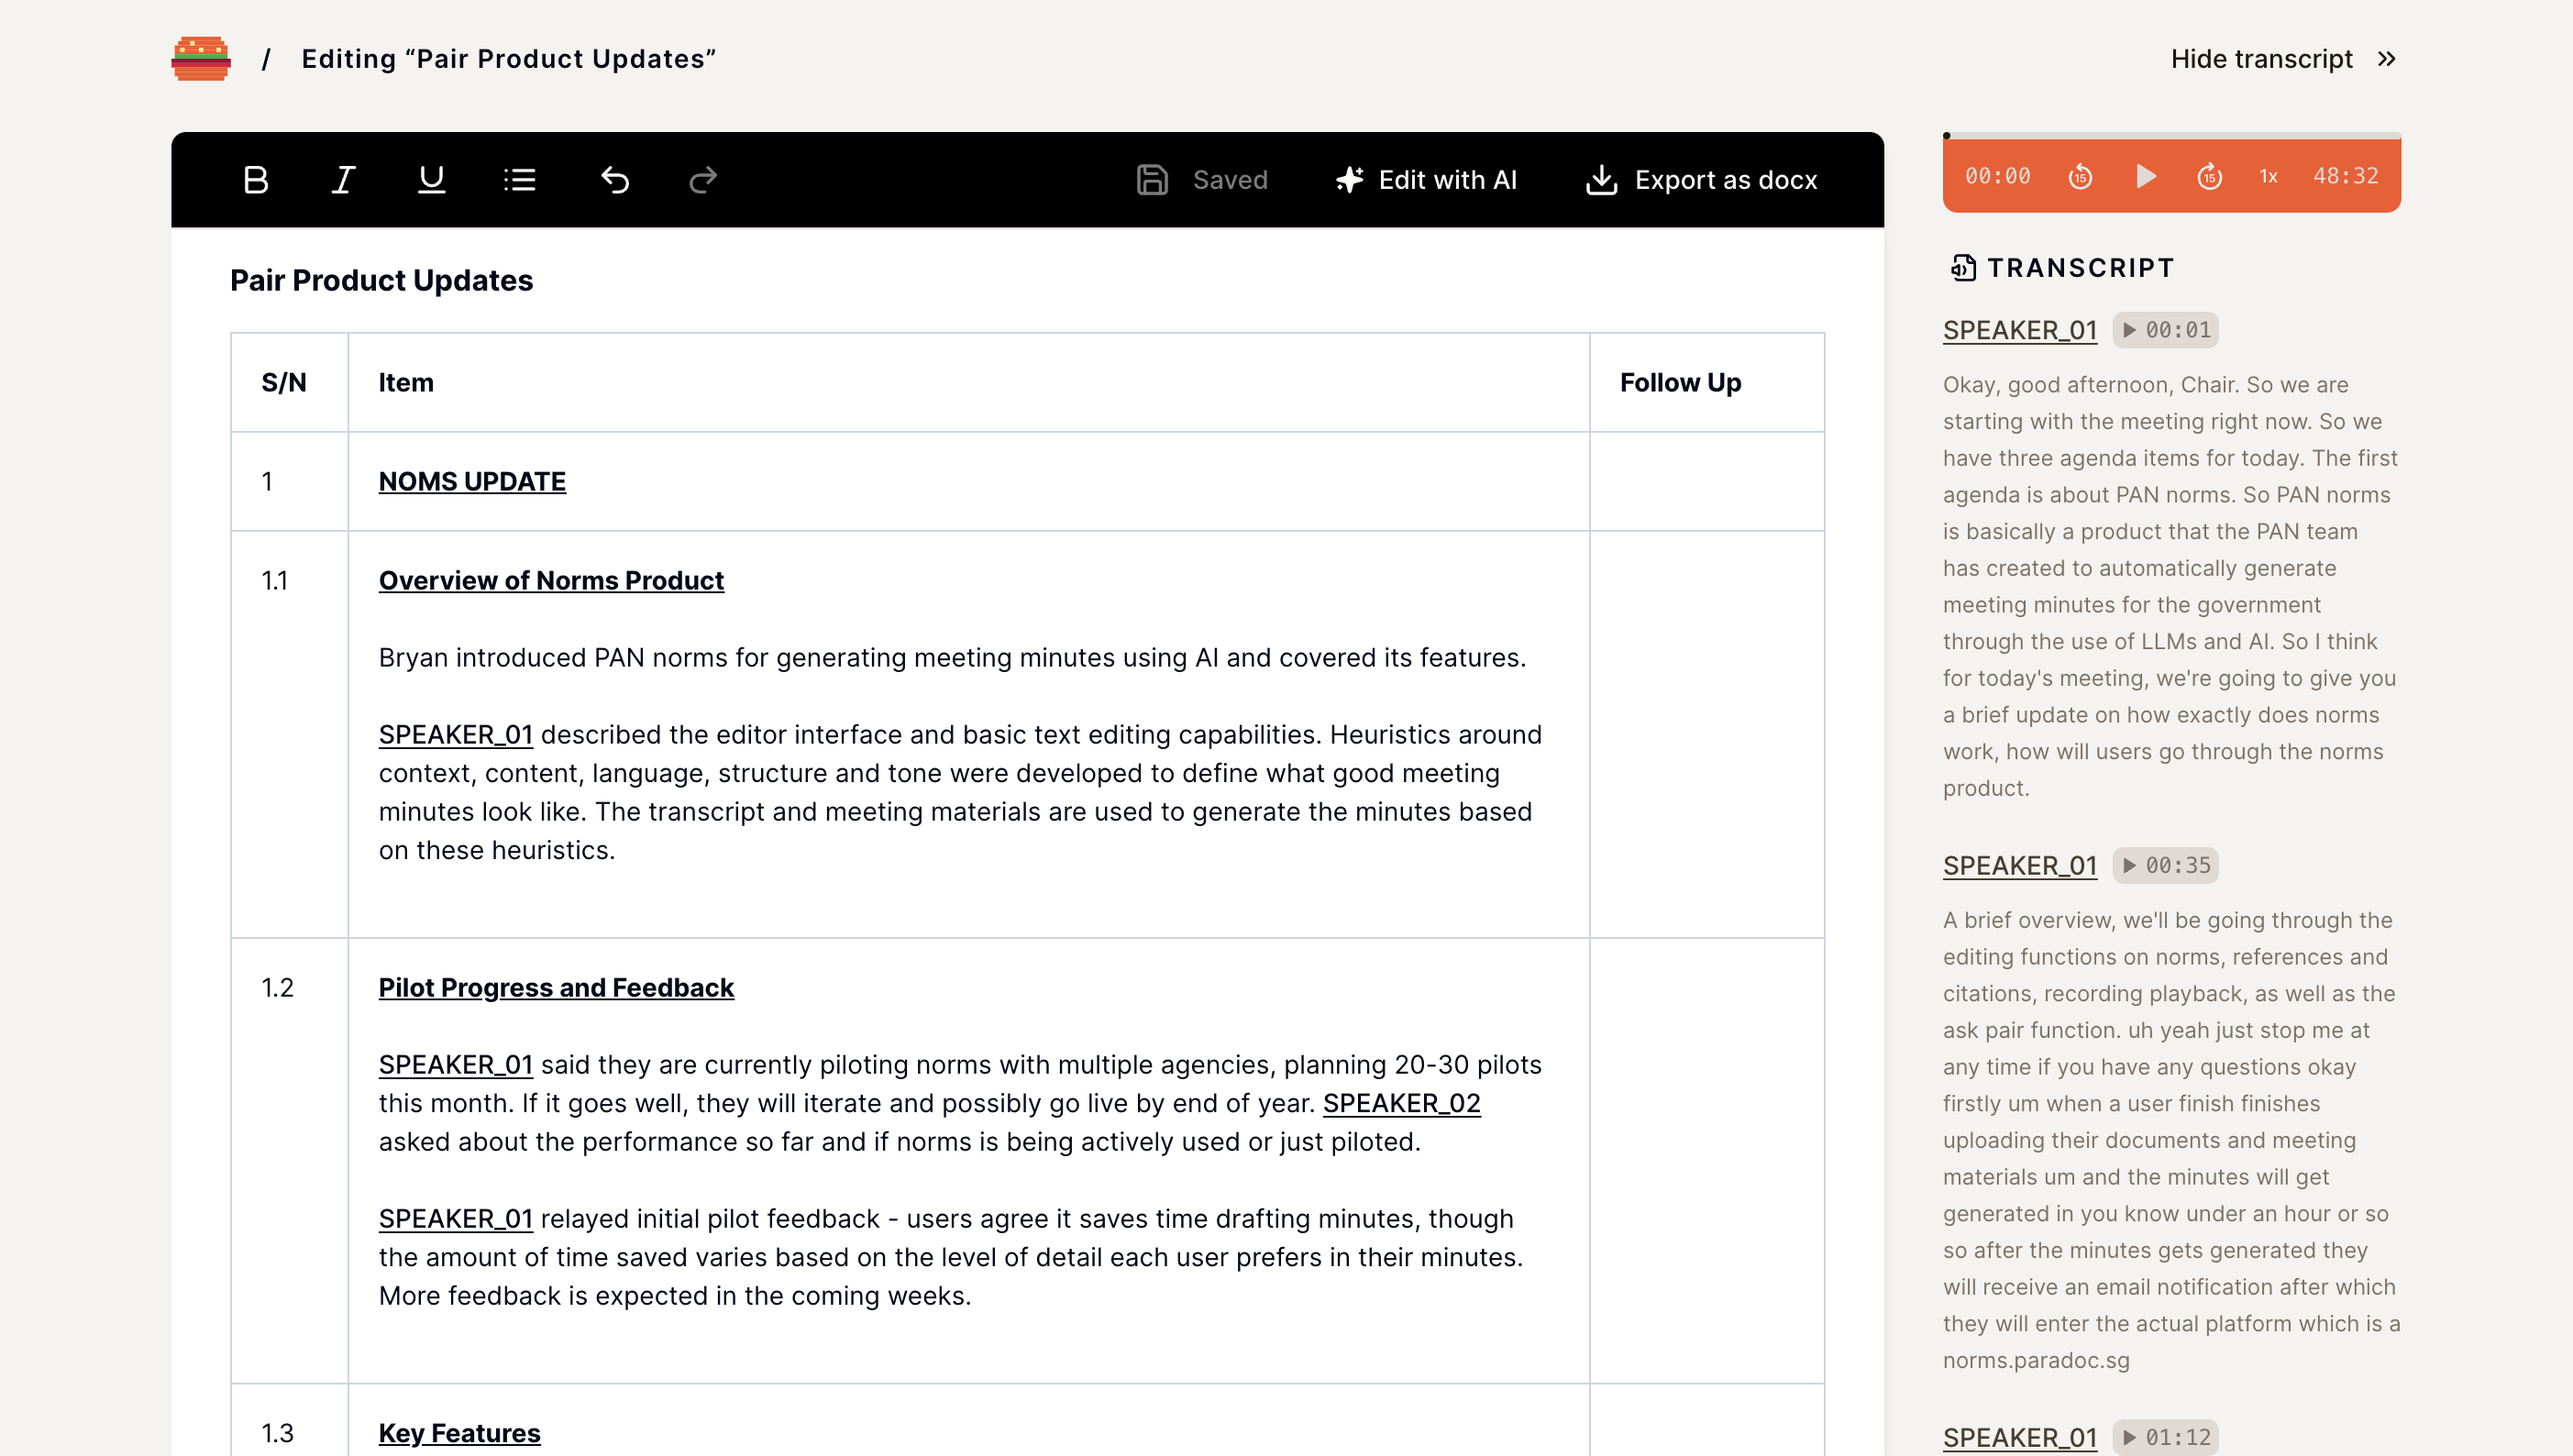Undo the last edit action
The height and width of the screenshot is (1456, 2573).
(613, 179)
